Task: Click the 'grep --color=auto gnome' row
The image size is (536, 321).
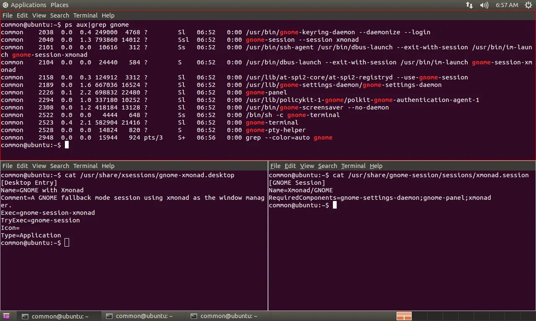Action: tap(167, 138)
